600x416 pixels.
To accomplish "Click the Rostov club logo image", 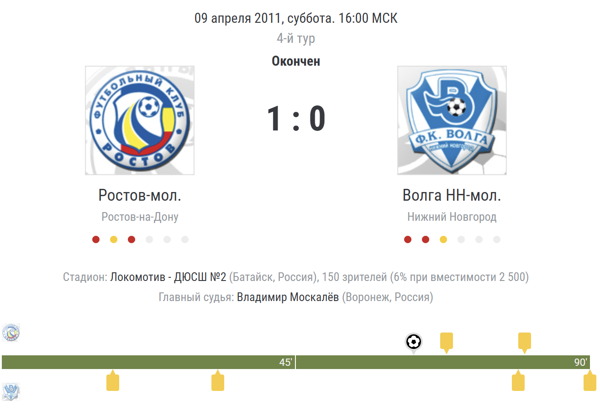I will pyautogui.click(x=140, y=120).
